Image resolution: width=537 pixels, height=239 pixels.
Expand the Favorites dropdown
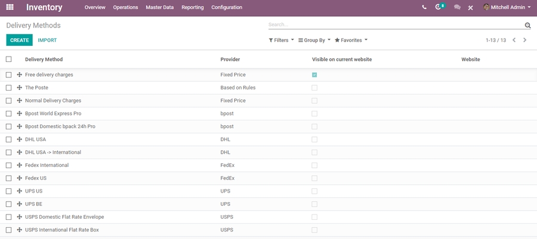click(x=351, y=40)
